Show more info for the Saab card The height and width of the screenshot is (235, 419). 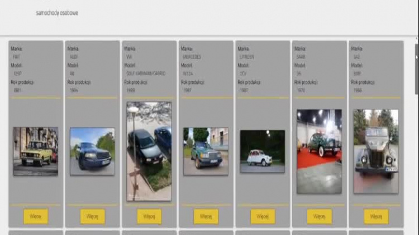pyautogui.click(x=319, y=216)
